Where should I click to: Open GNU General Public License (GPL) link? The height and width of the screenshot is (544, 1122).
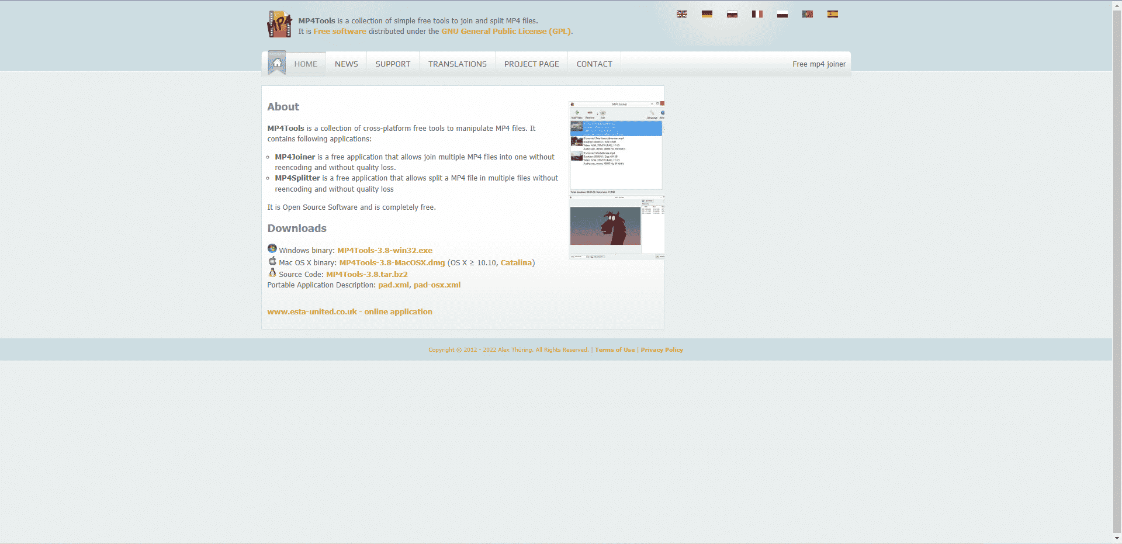[506, 32]
